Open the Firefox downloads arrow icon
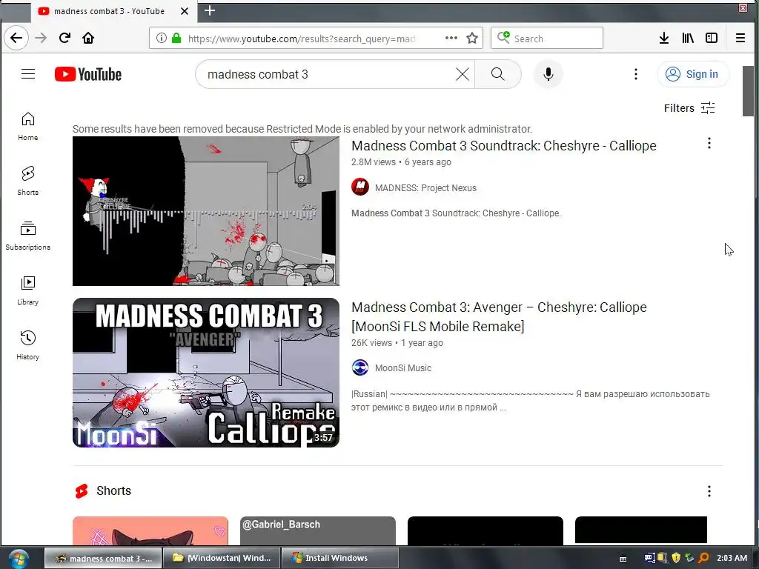759x569 pixels. [x=664, y=38]
